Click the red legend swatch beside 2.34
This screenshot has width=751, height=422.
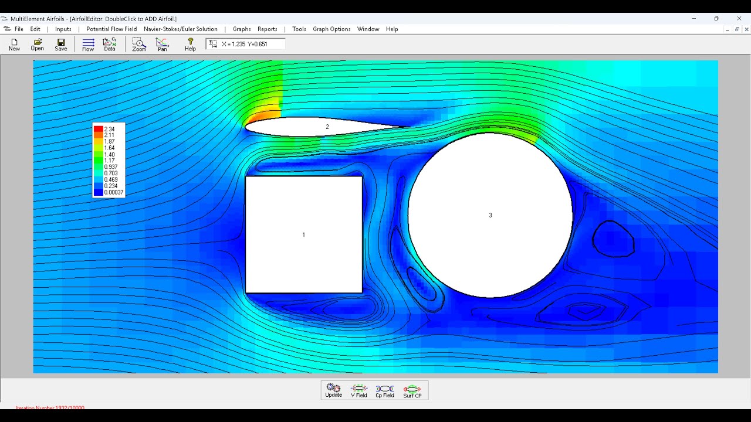pyautogui.click(x=99, y=129)
